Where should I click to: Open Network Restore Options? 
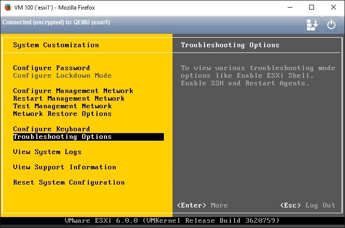pyautogui.click(x=62, y=114)
